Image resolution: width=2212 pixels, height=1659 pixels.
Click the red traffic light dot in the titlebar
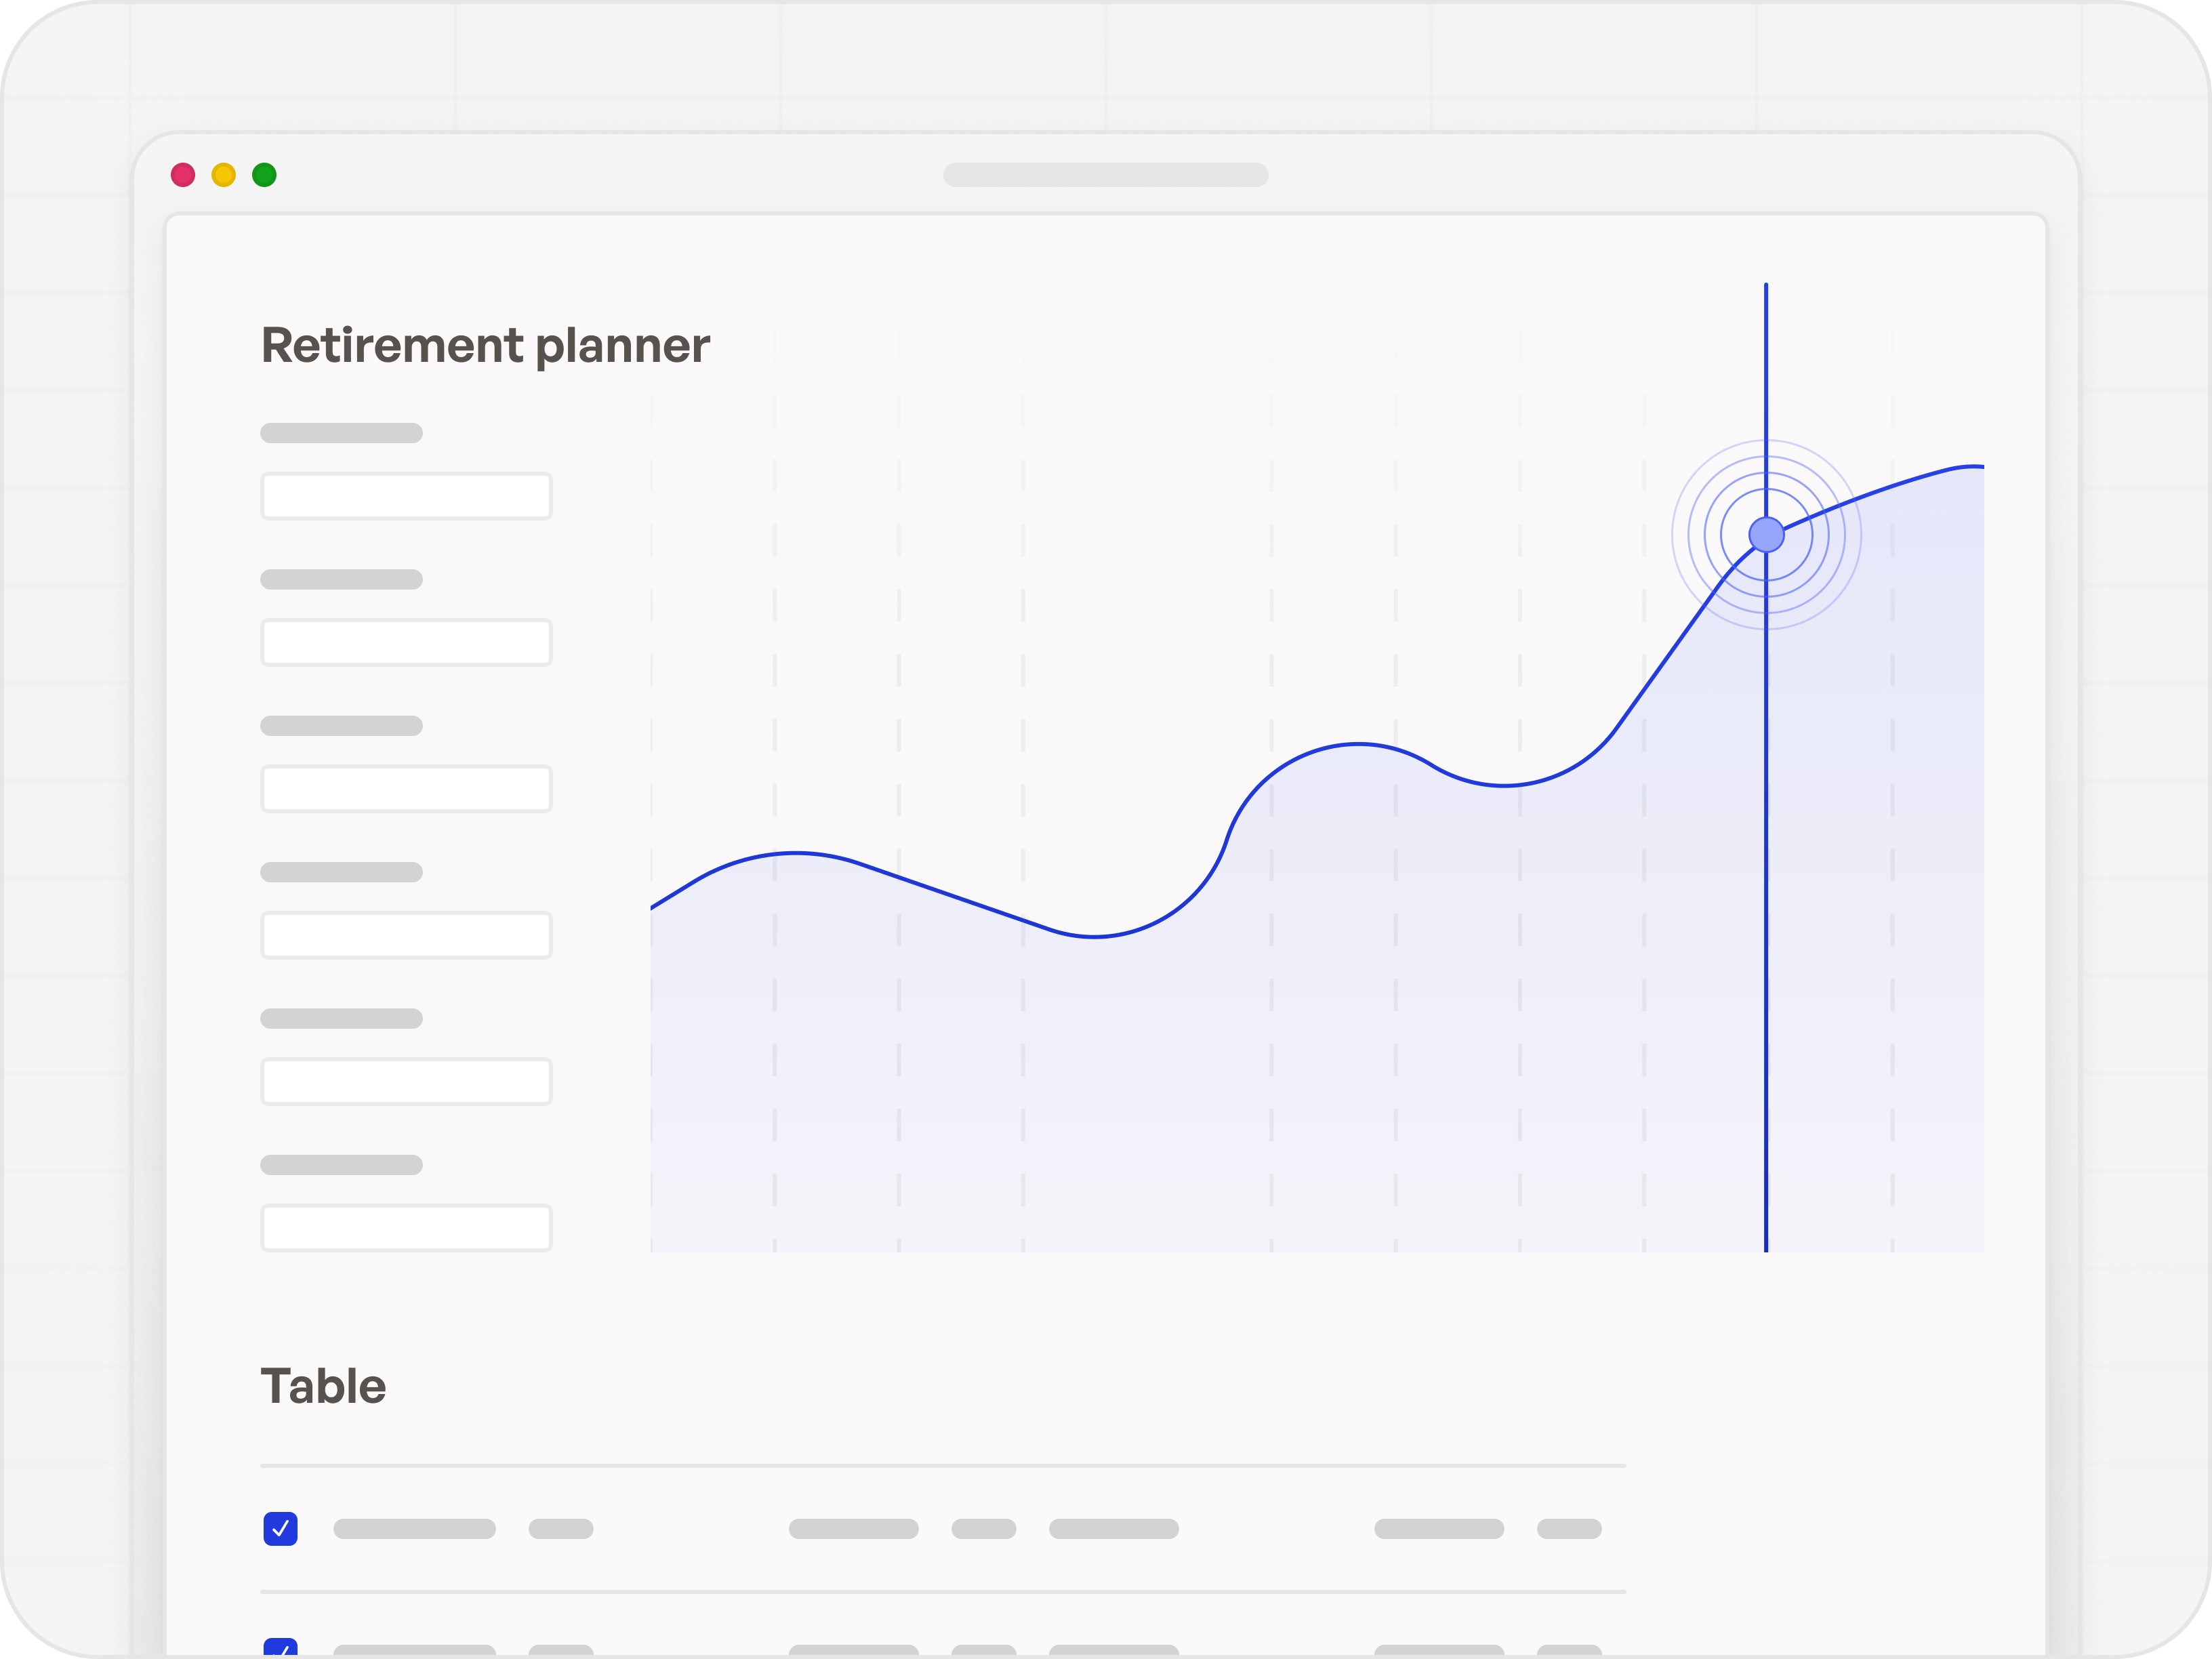[x=182, y=175]
